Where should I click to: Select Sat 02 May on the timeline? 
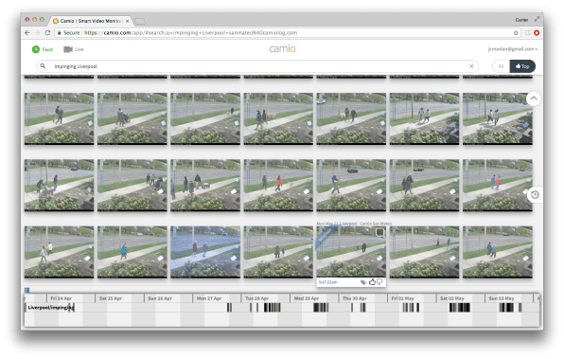[451, 298]
